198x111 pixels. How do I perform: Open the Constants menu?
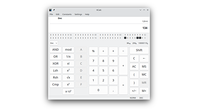pyautogui.click(x=67, y=14)
